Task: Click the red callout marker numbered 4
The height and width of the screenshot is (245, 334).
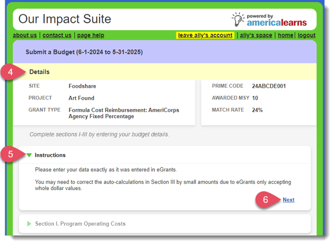Action: click(11, 72)
